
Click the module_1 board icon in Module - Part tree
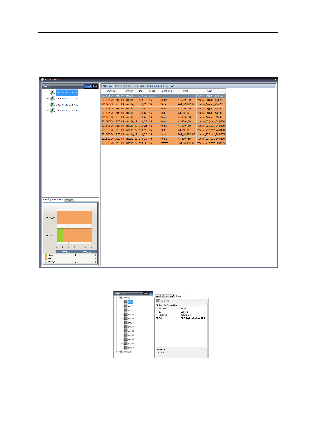click(121, 298)
